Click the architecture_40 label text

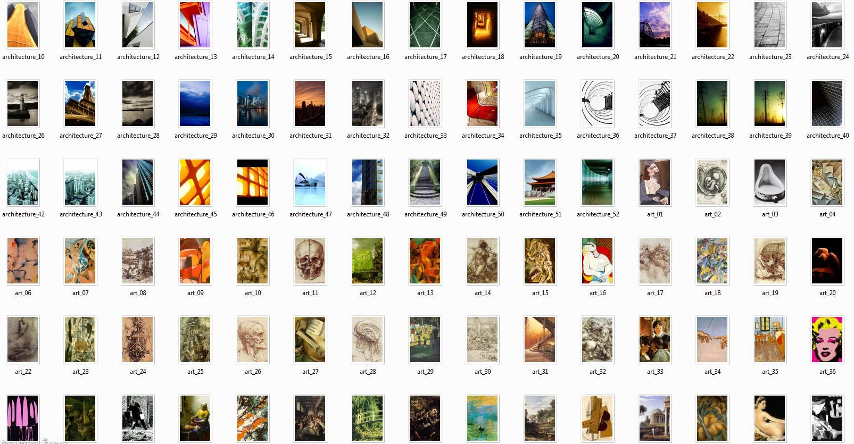(x=828, y=136)
